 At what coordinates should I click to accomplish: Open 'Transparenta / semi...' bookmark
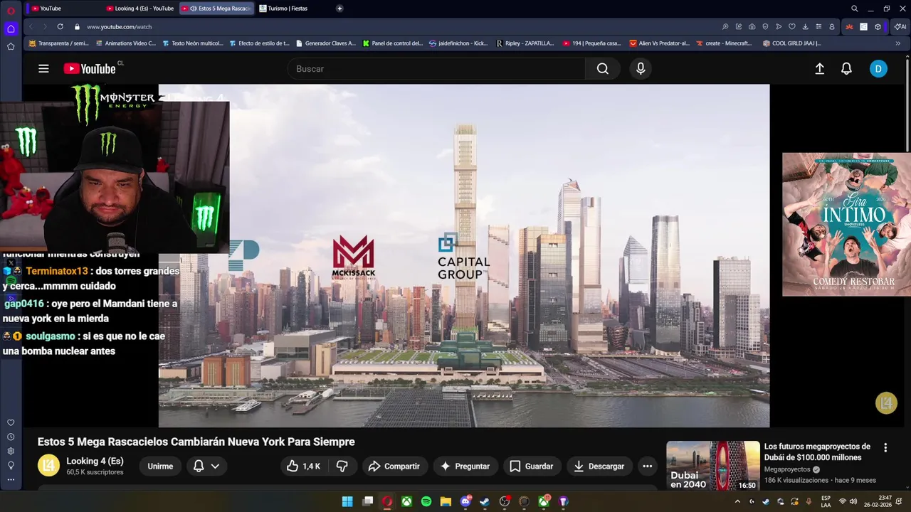coord(58,43)
